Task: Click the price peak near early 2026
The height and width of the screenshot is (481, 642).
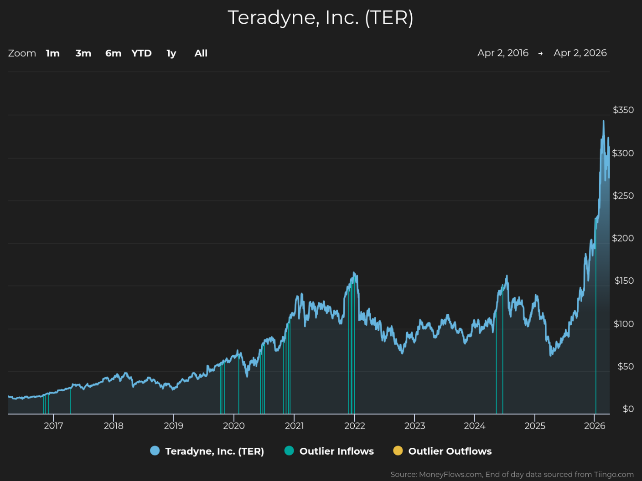Action: click(x=603, y=121)
